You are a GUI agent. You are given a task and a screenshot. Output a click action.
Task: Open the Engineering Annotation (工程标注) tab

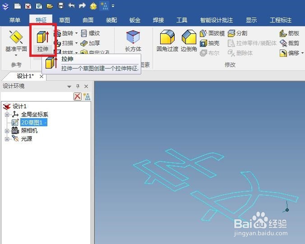coord(281,20)
